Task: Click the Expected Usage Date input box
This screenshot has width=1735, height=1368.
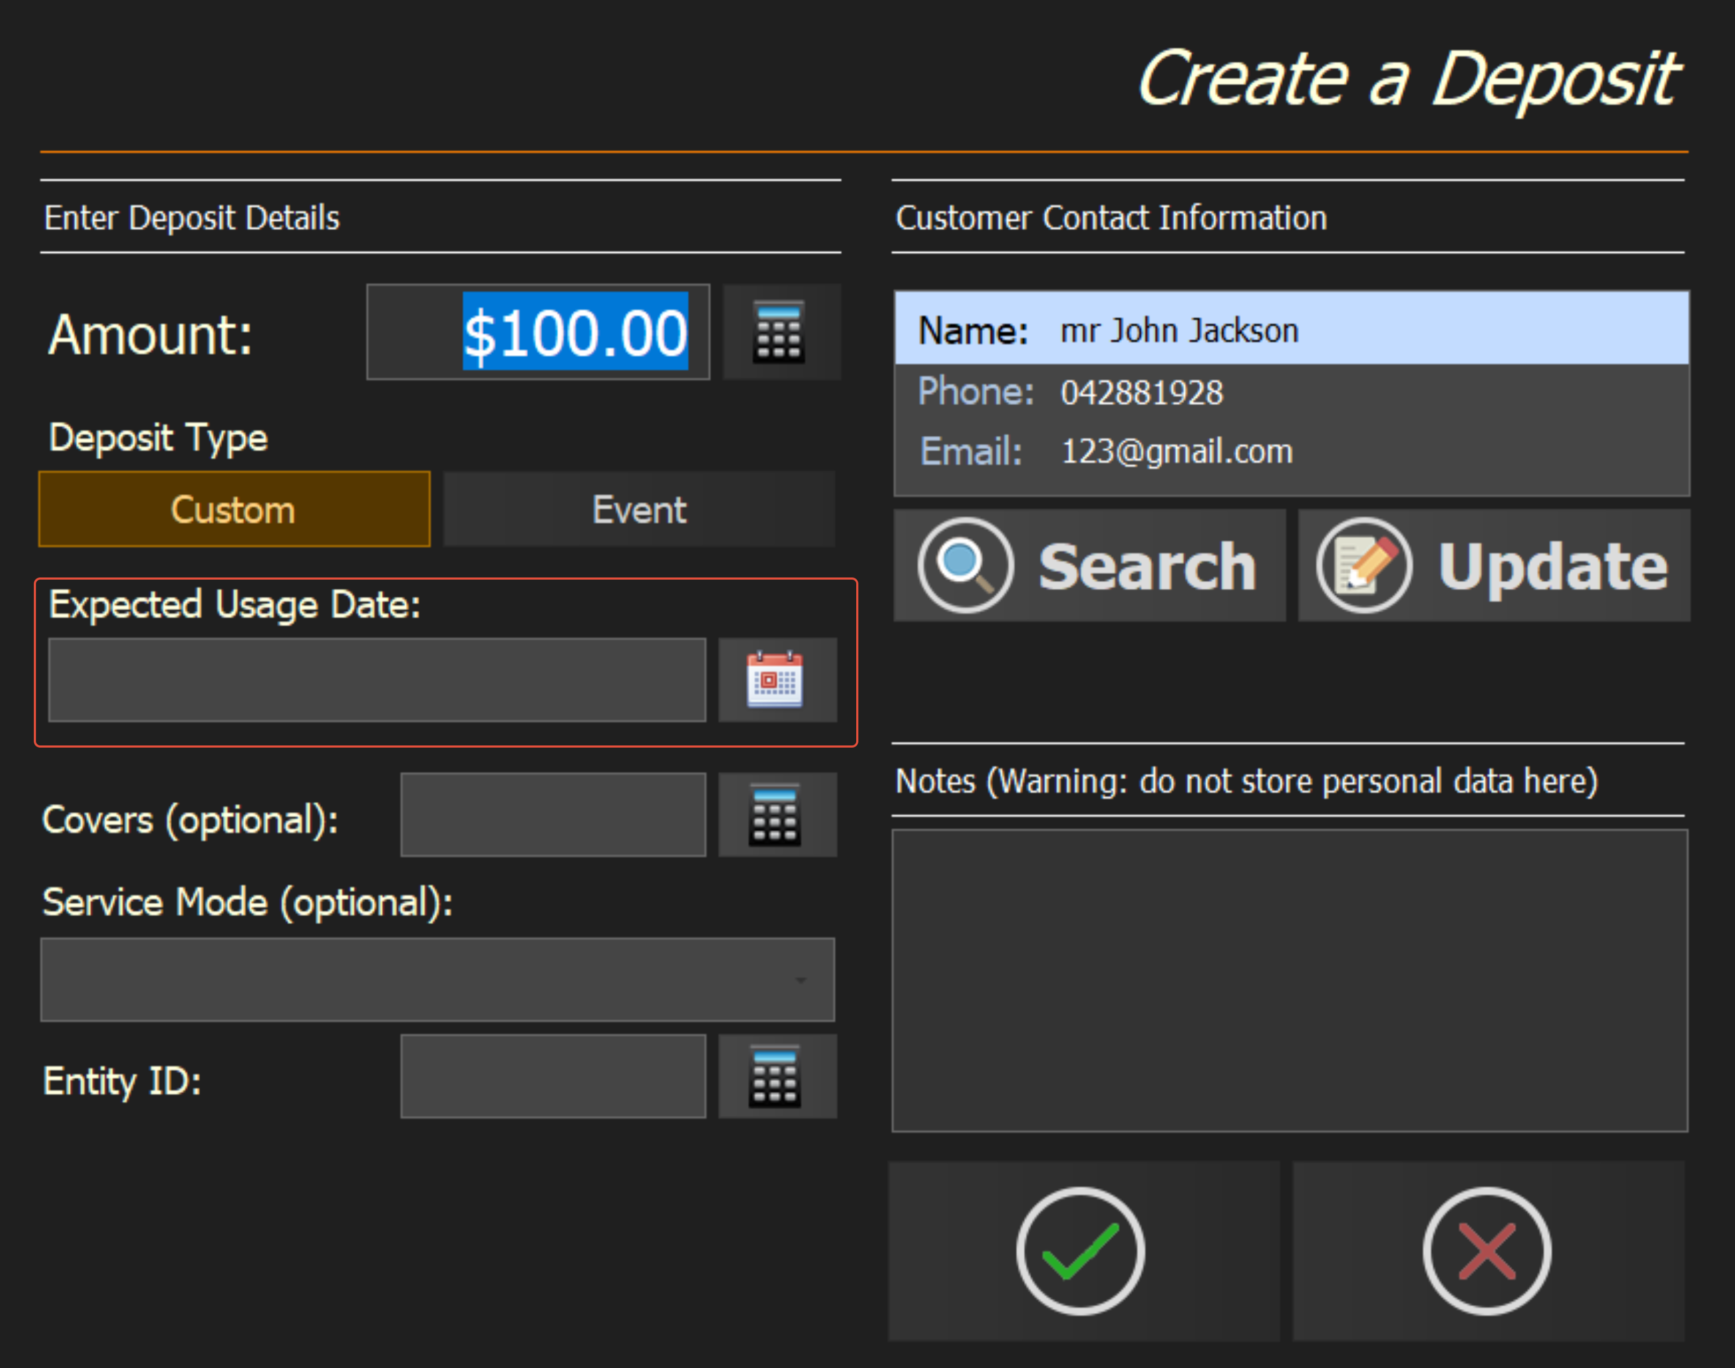Action: 376,679
